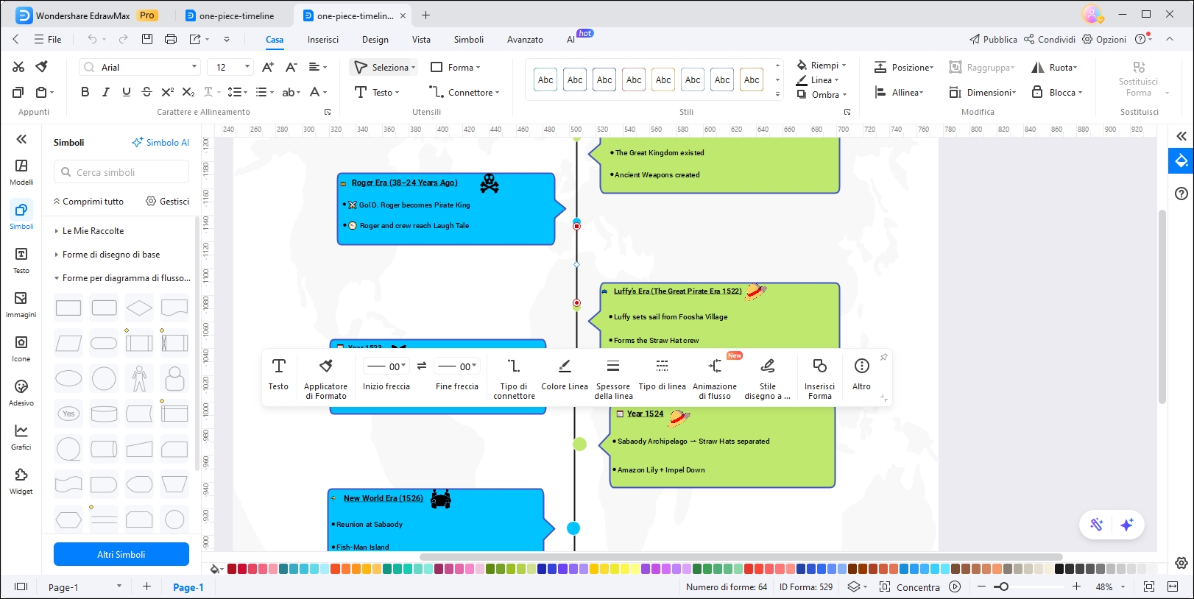Open the Adesivo sidebar panel
Screen dimensions: 1194x599
click(21, 393)
